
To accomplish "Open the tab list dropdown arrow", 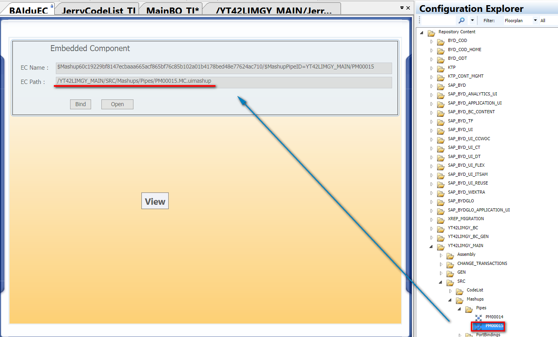I will [402, 8].
